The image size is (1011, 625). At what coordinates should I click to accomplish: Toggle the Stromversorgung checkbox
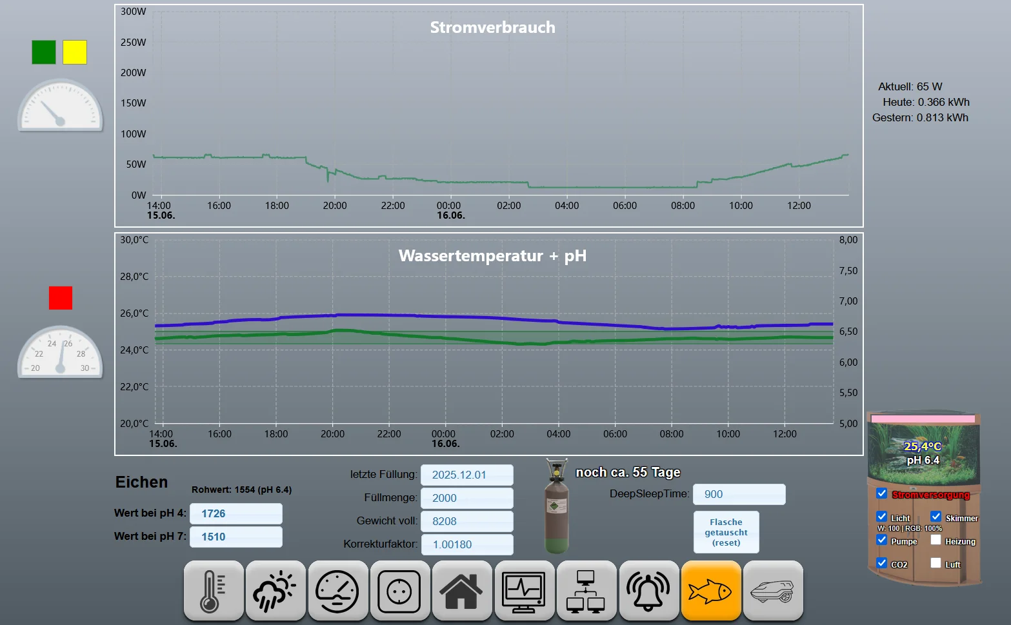point(882,493)
